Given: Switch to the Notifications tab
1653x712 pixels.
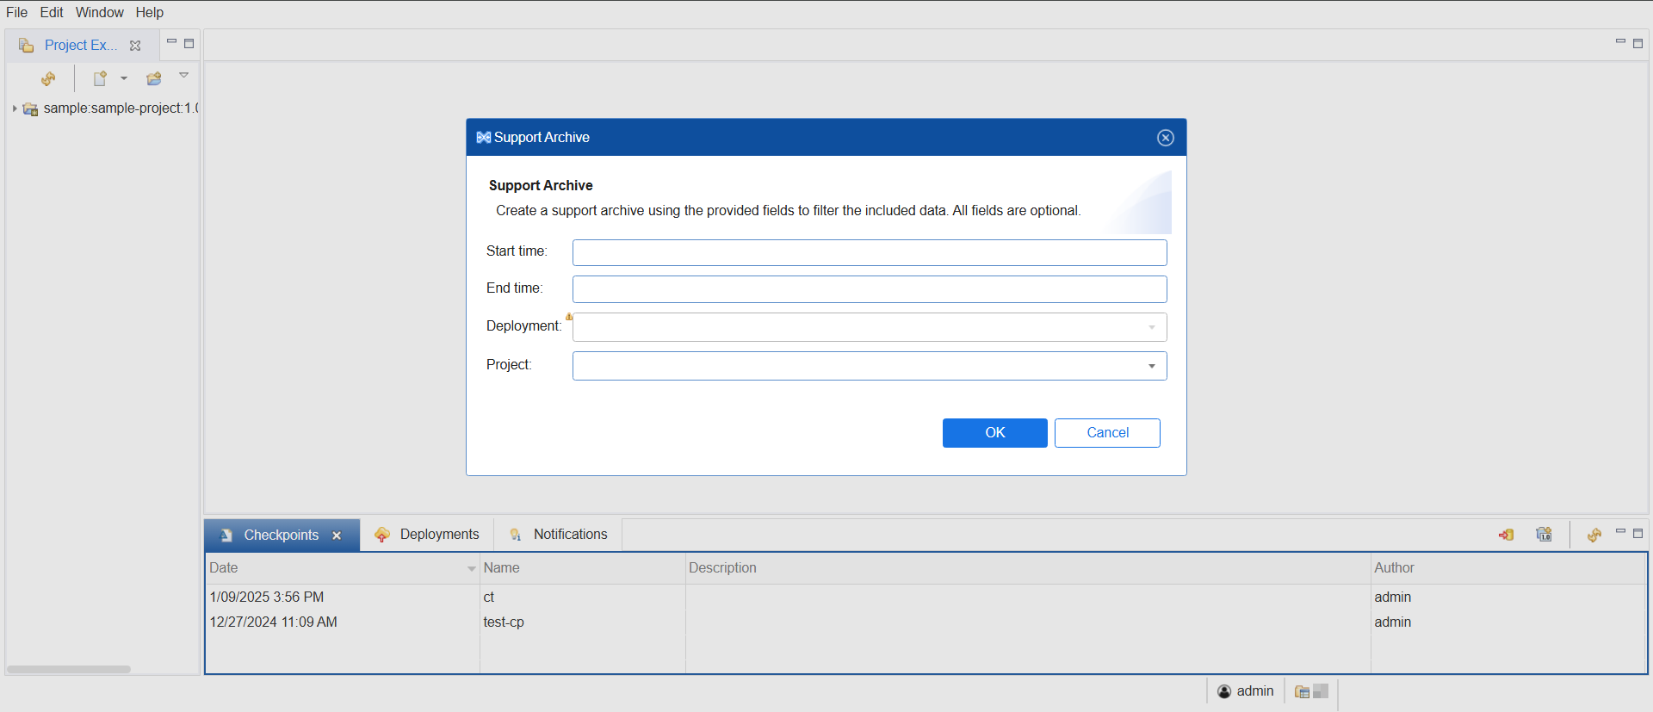Looking at the screenshot, I should click(x=560, y=535).
